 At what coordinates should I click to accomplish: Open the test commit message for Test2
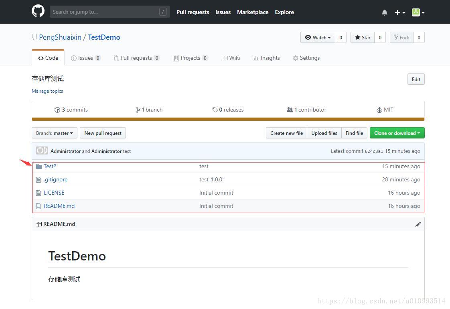(204, 166)
